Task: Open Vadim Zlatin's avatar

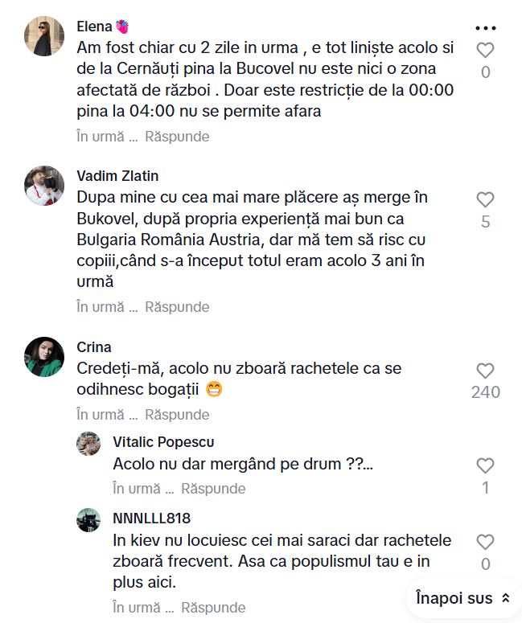Action: click(44, 186)
